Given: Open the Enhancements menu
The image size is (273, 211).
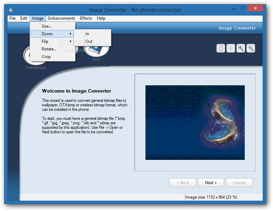Looking at the screenshot, I should pos(62,18).
